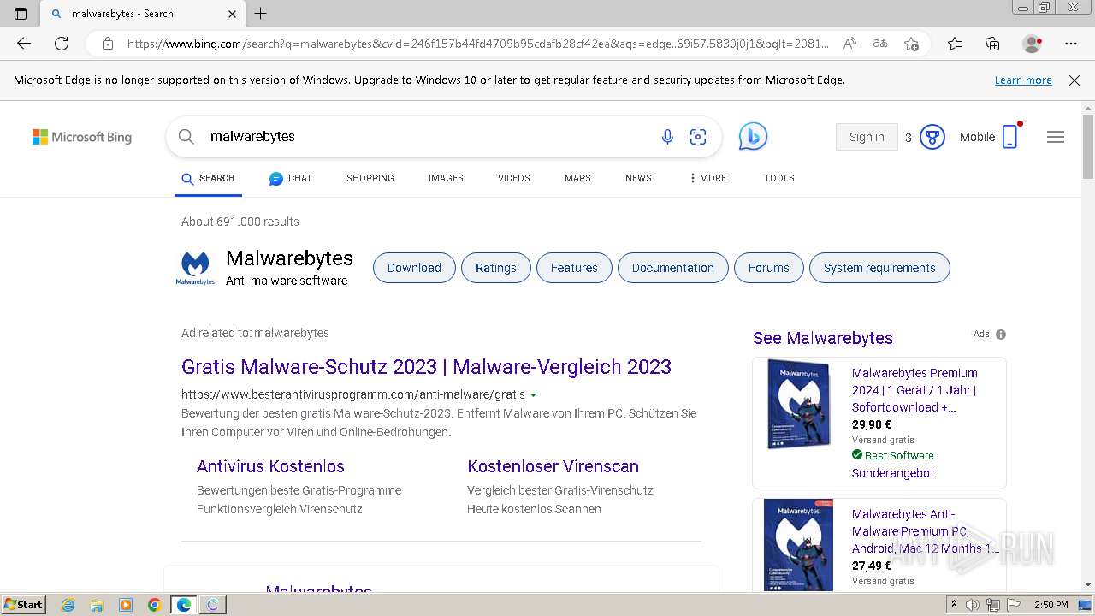
Task: Click the Ads info icon
Action: click(1001, 335)
